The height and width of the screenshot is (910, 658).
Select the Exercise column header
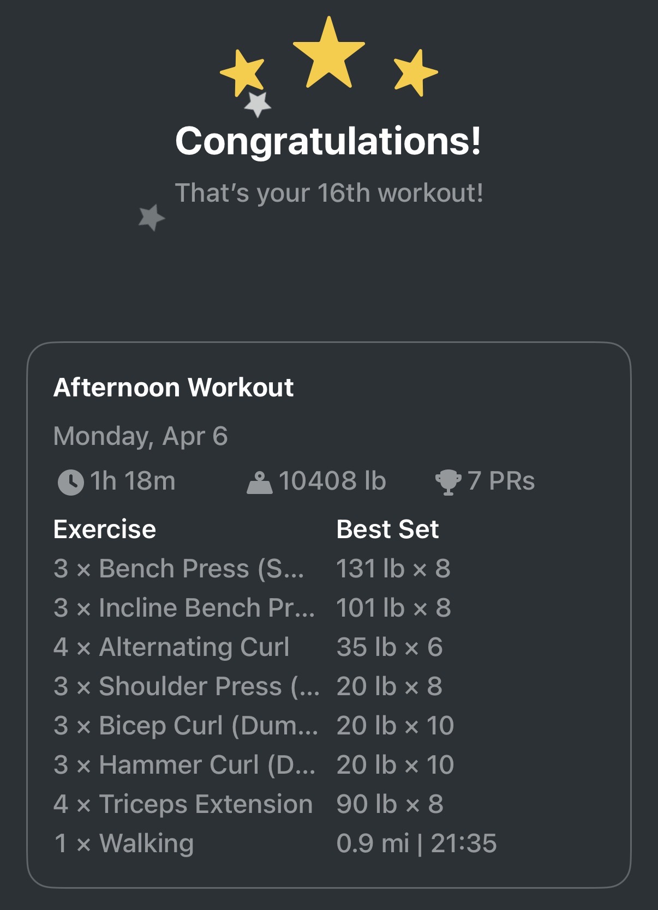(105, 528)
